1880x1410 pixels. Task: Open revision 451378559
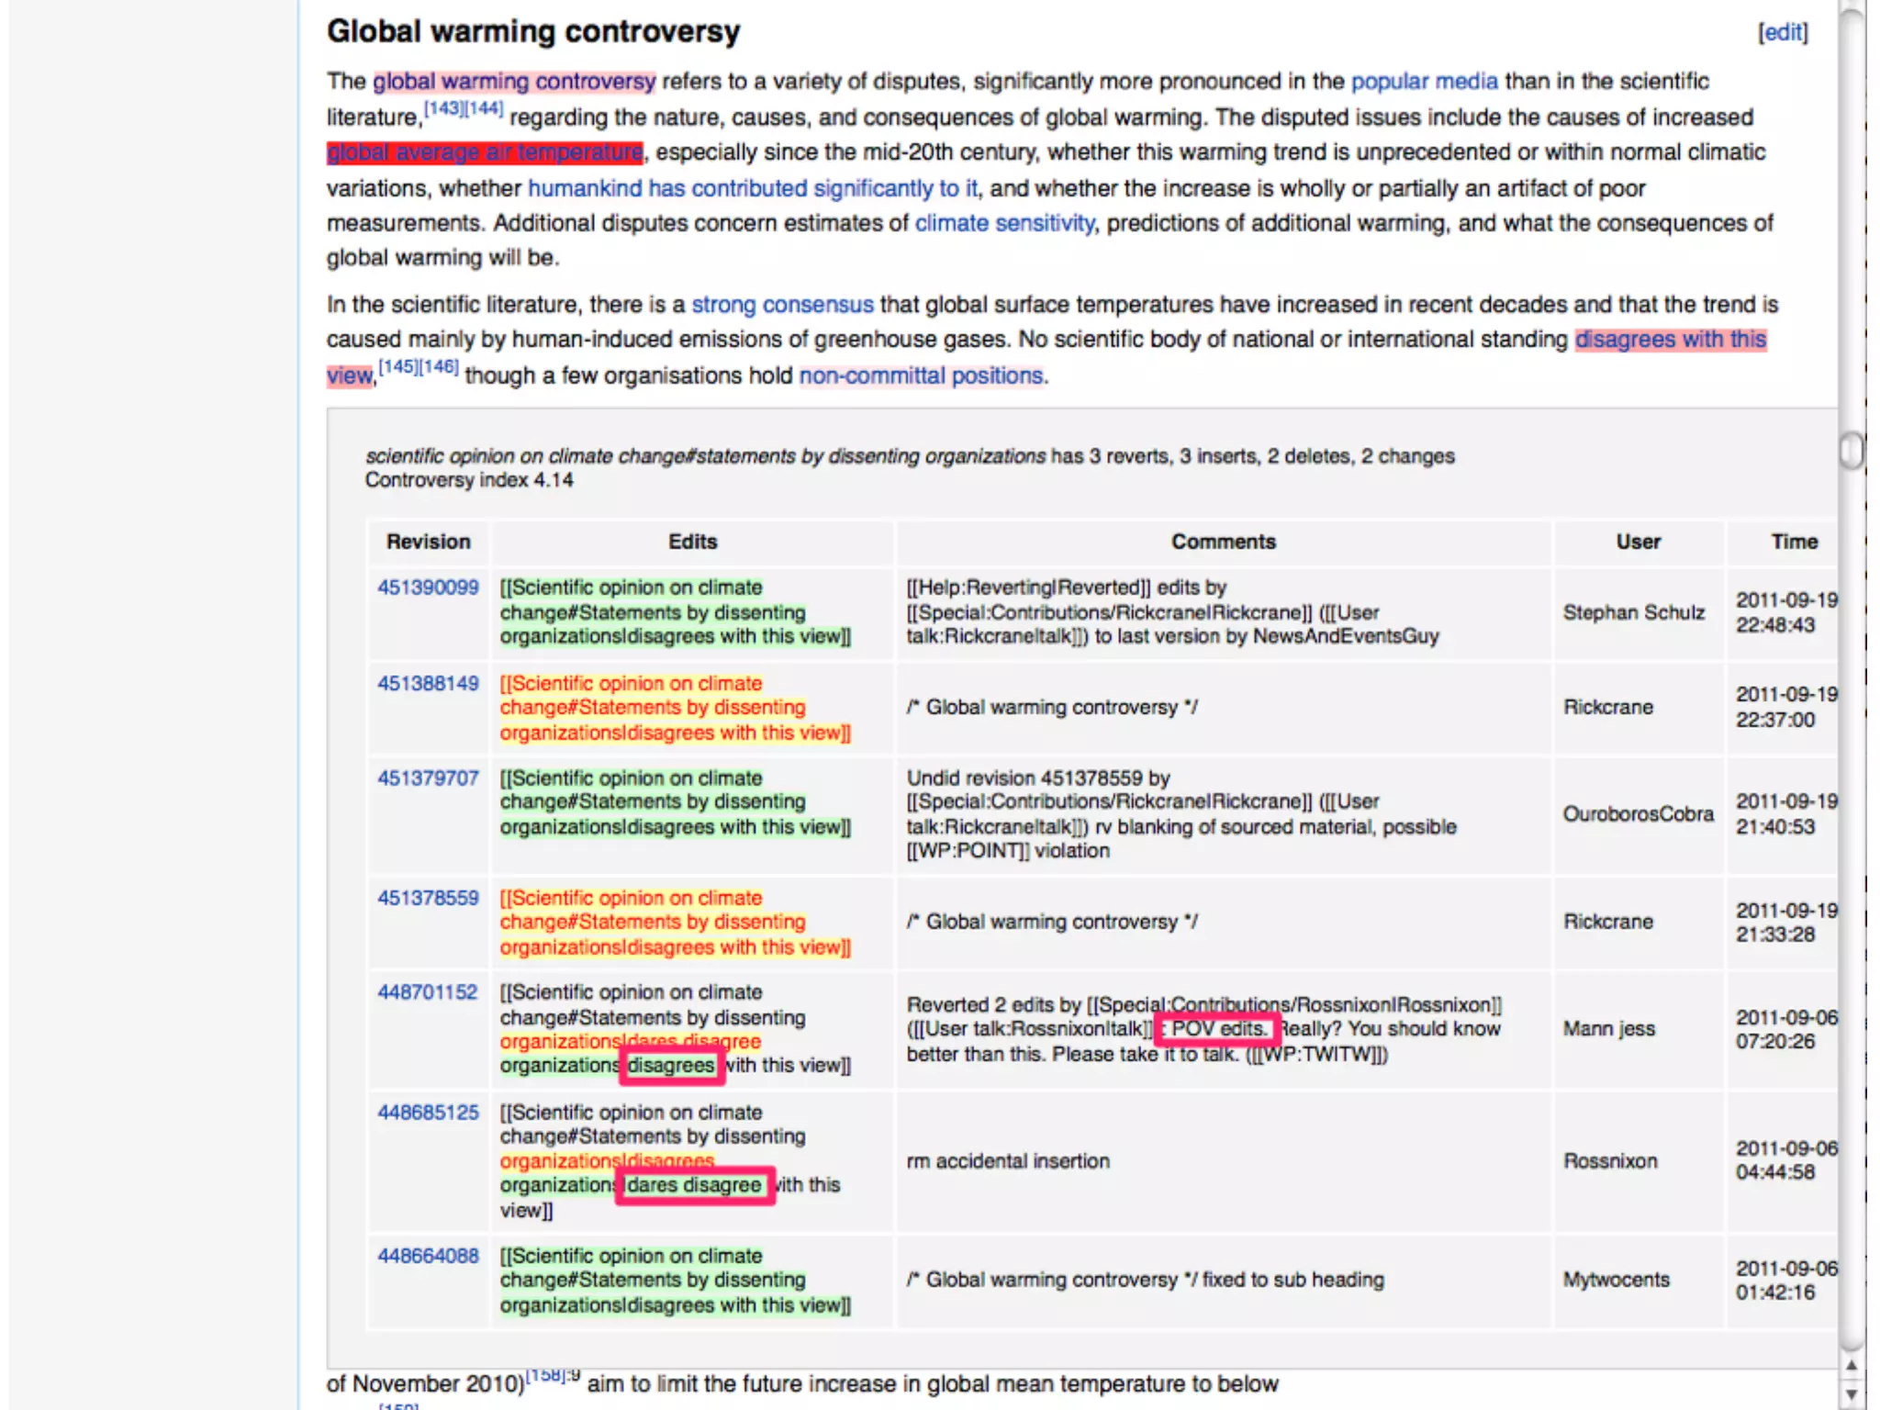tap(428, 898)
